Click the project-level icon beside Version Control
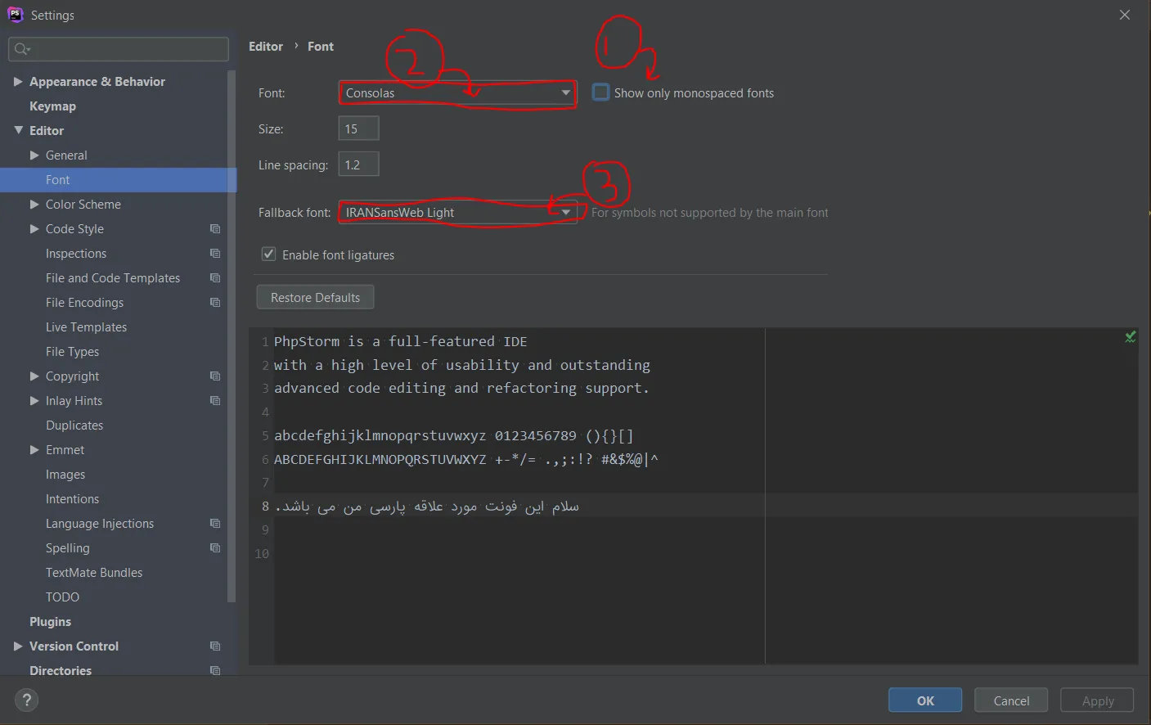The image size is (1151, 725). tap(215, 646)
